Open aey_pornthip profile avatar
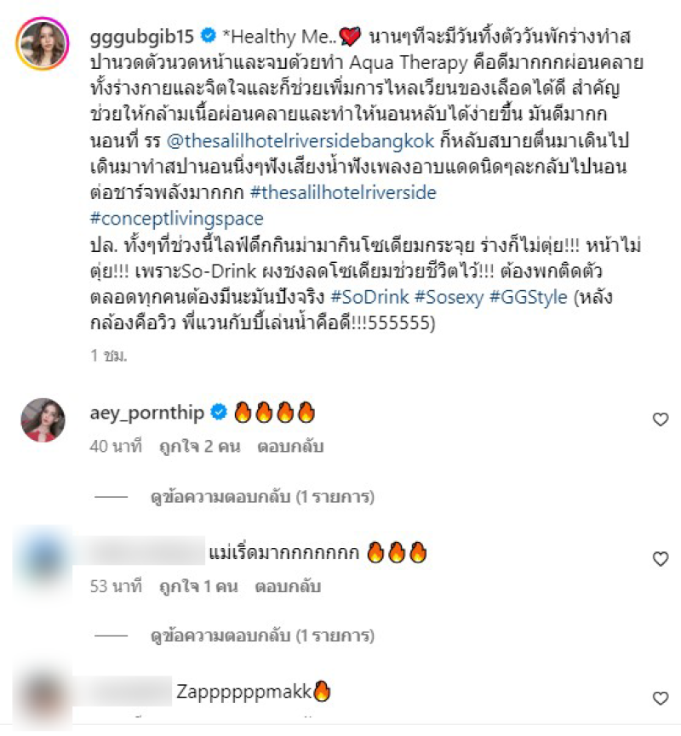 [x=43, y=420]
